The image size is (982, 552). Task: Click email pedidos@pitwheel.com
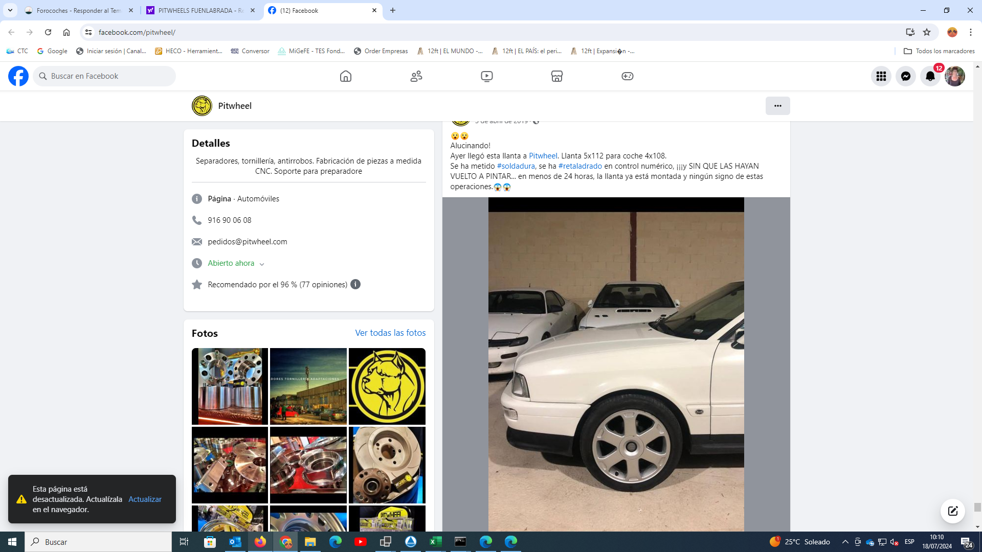point(248,242)
